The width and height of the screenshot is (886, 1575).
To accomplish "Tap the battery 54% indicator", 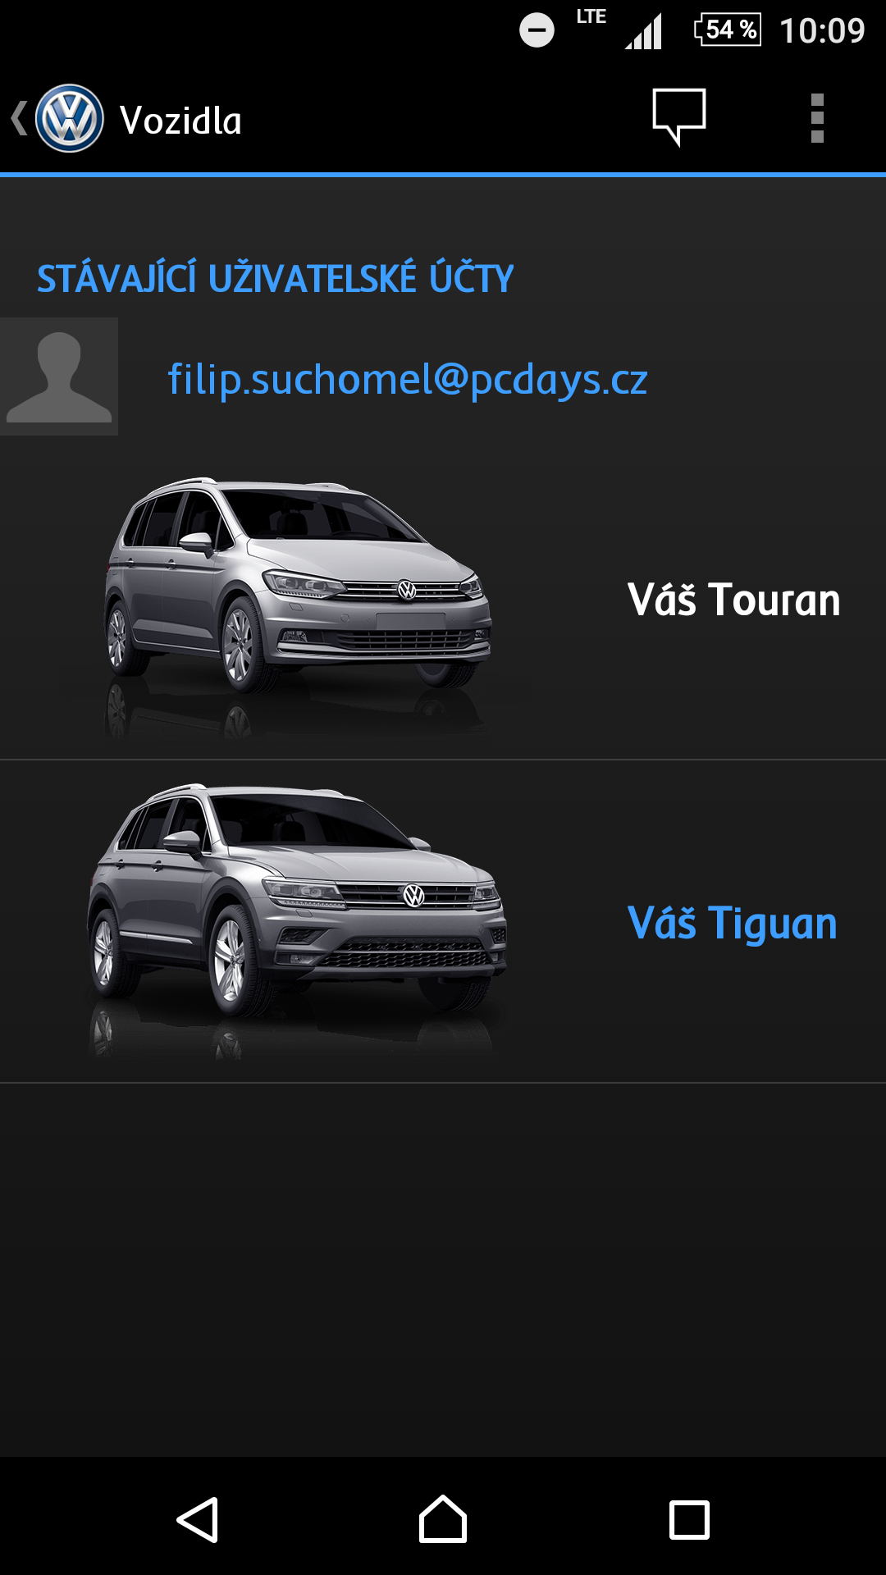I will coord(728,30).
